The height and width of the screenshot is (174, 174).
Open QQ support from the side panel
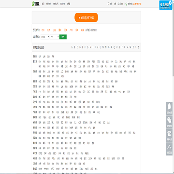(169, 108)
